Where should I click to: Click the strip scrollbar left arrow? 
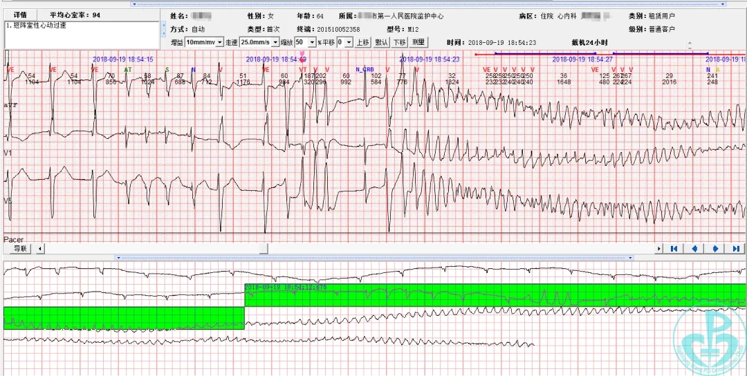coord(39,248)
